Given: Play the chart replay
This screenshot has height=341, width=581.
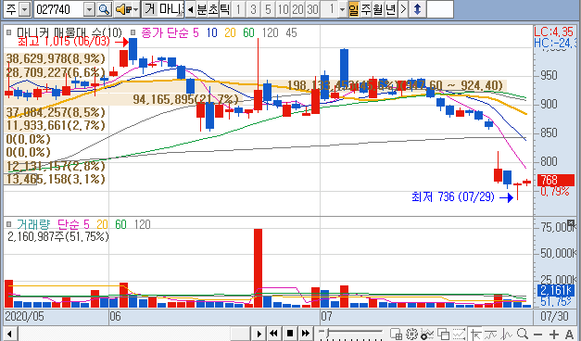Looking at the screenshot, I should click(x=259, y=334).
